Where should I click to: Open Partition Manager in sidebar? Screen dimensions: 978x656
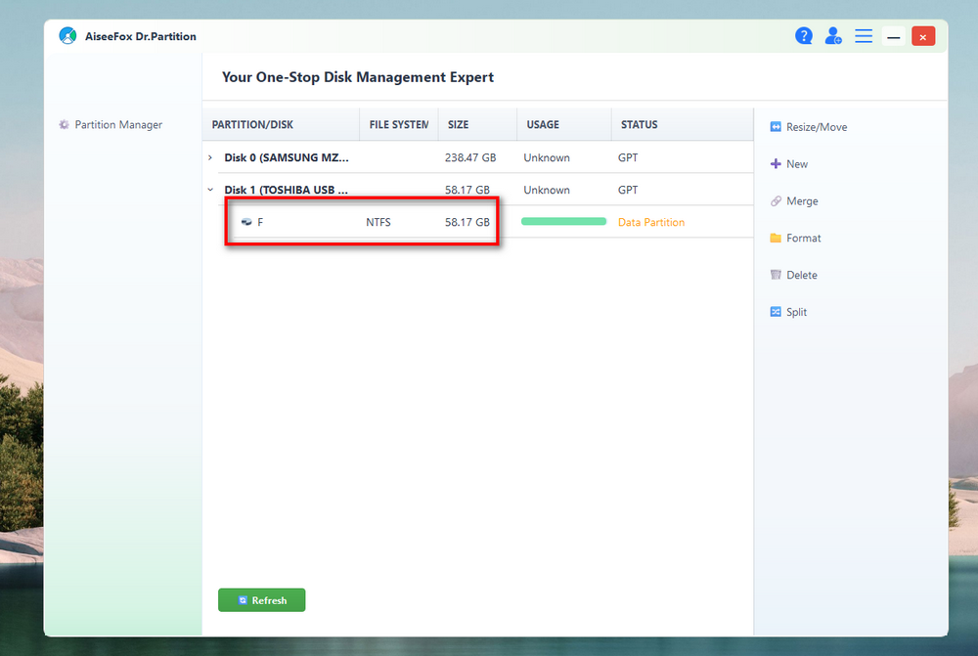(117, 125)
